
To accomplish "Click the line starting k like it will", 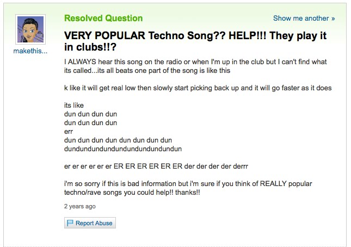I will pos(198,88).
